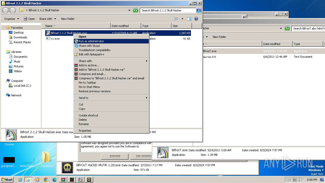The height and width of the screenshot is (183, 325).
Task: Open dropdown arrow beside views icon
Action: pyautogui.click(x=182, y=19)
